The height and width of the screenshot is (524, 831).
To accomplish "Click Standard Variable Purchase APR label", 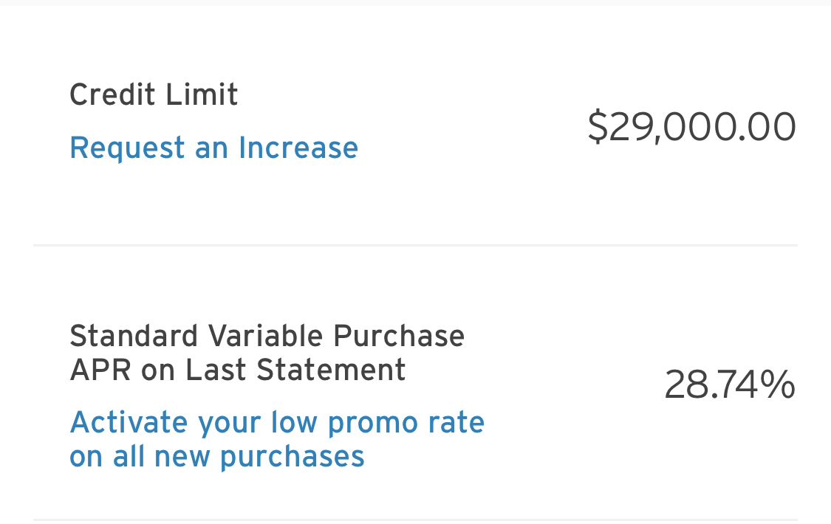I will [267, 337].
